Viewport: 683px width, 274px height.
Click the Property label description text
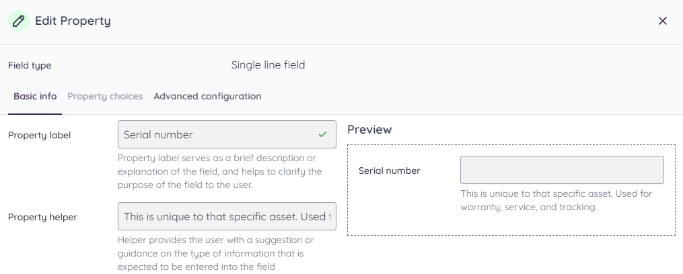tap(219, 171)
